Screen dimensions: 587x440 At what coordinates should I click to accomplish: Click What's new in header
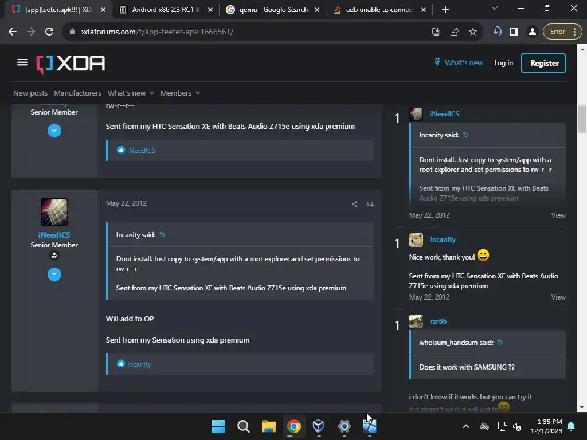pyautogui.click(x=459, y=63)
